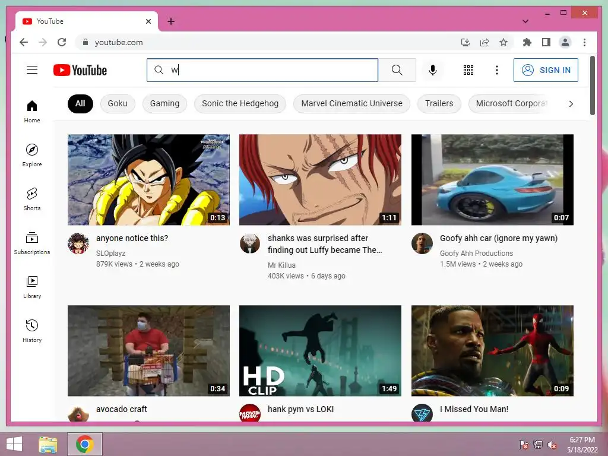Open SLOplayz channel link
The width and height of the screenshot is (608, 456).
pyautogui.click(x=110, y=253)
